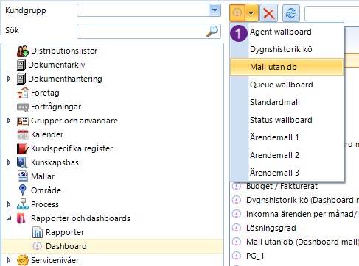Click the Servicenivåer badge icon
The height and width of the screenshot is (266, 359).
click(23, 260)
